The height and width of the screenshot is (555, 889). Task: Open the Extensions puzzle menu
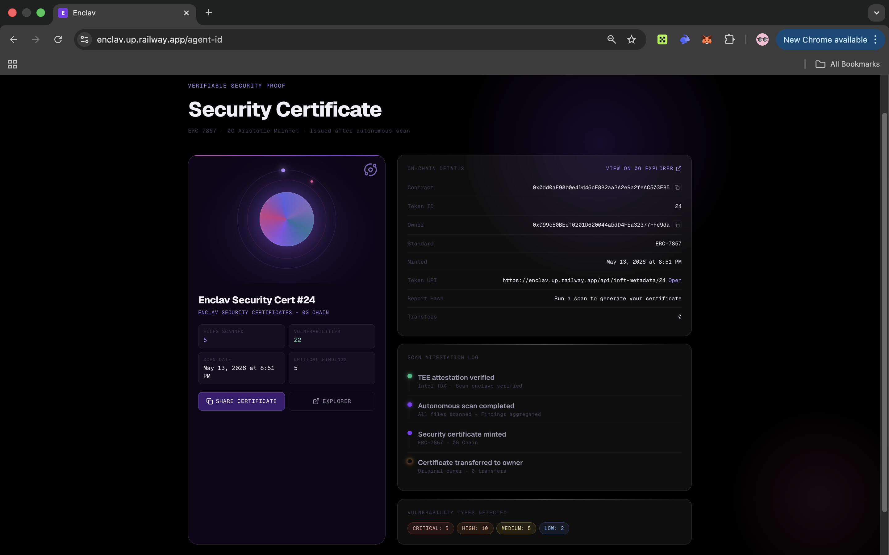click(729, 40)
